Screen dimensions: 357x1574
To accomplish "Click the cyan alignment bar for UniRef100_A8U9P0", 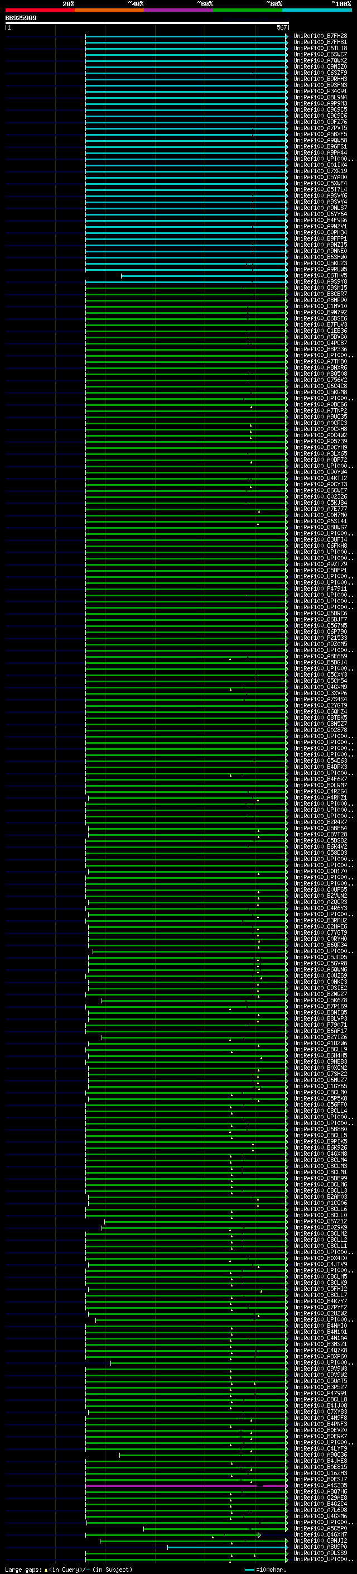I will [227, 1547].
